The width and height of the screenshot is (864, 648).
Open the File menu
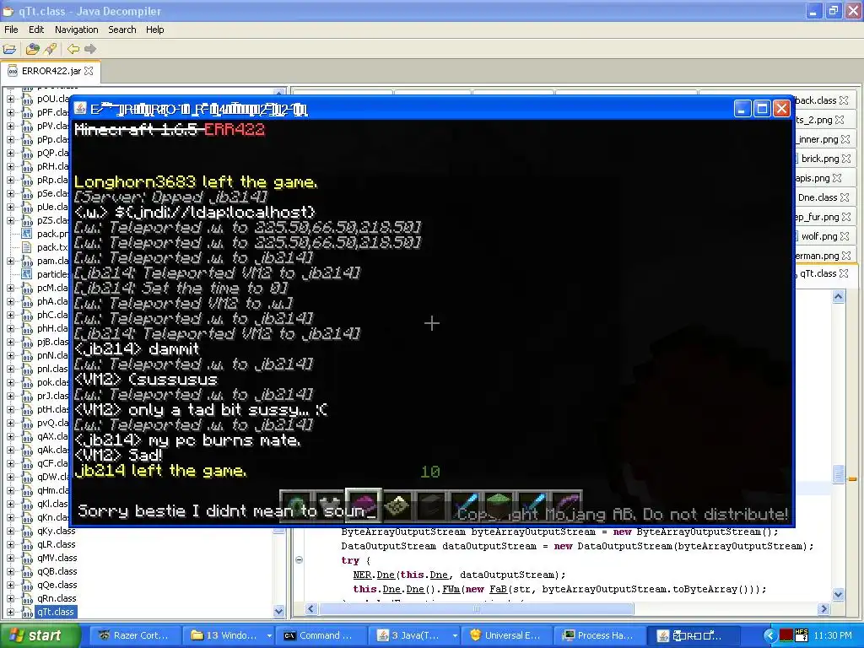click(11, 30)
